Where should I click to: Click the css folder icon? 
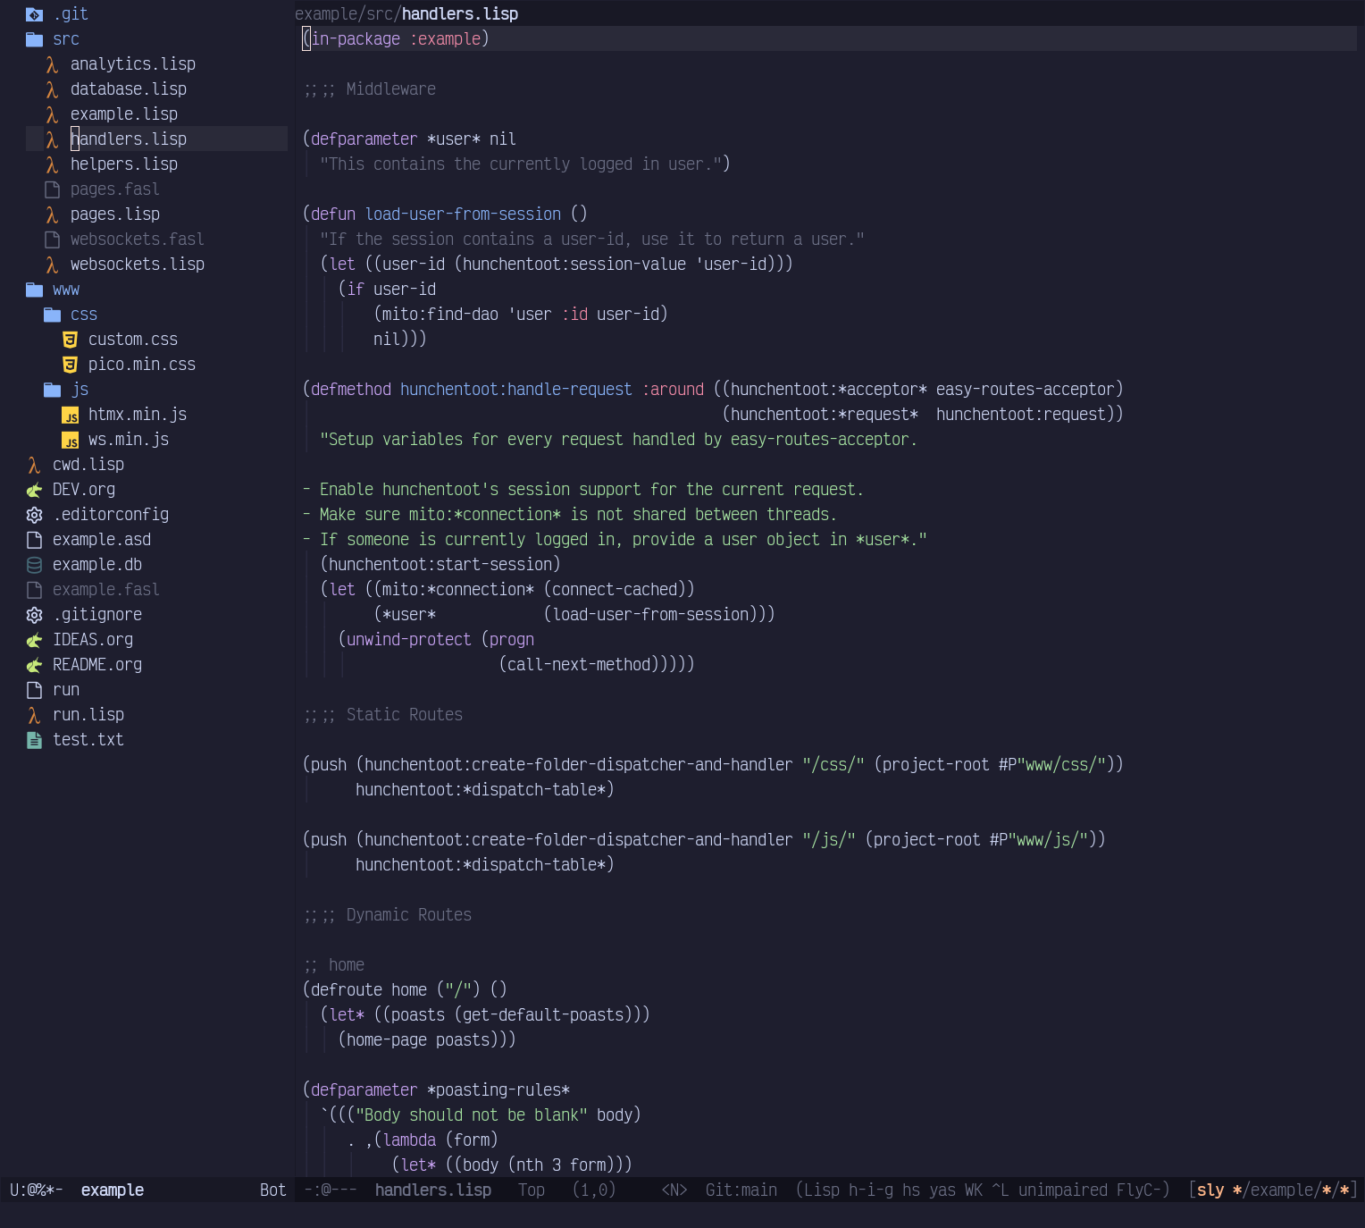(x=53, y=315)
